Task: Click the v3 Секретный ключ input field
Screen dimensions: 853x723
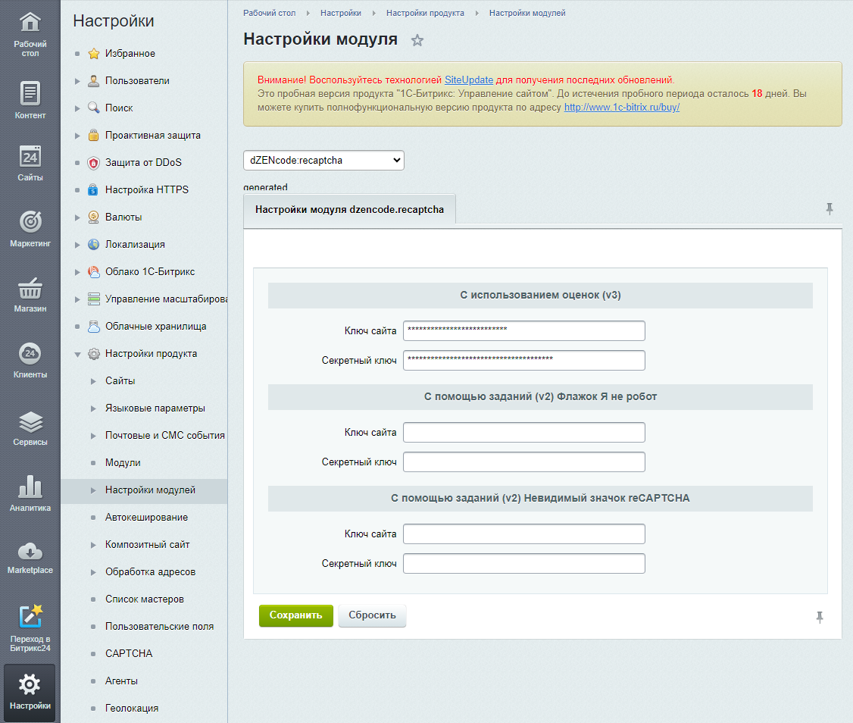Action: pos(524,361)
